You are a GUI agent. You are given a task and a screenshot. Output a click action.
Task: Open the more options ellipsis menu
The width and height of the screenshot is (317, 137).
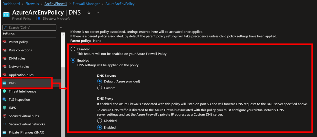(x=97, y=12)
